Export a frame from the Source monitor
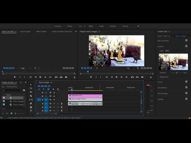The height and width of the screenshot is (143, 191). [x=66, y=77]
